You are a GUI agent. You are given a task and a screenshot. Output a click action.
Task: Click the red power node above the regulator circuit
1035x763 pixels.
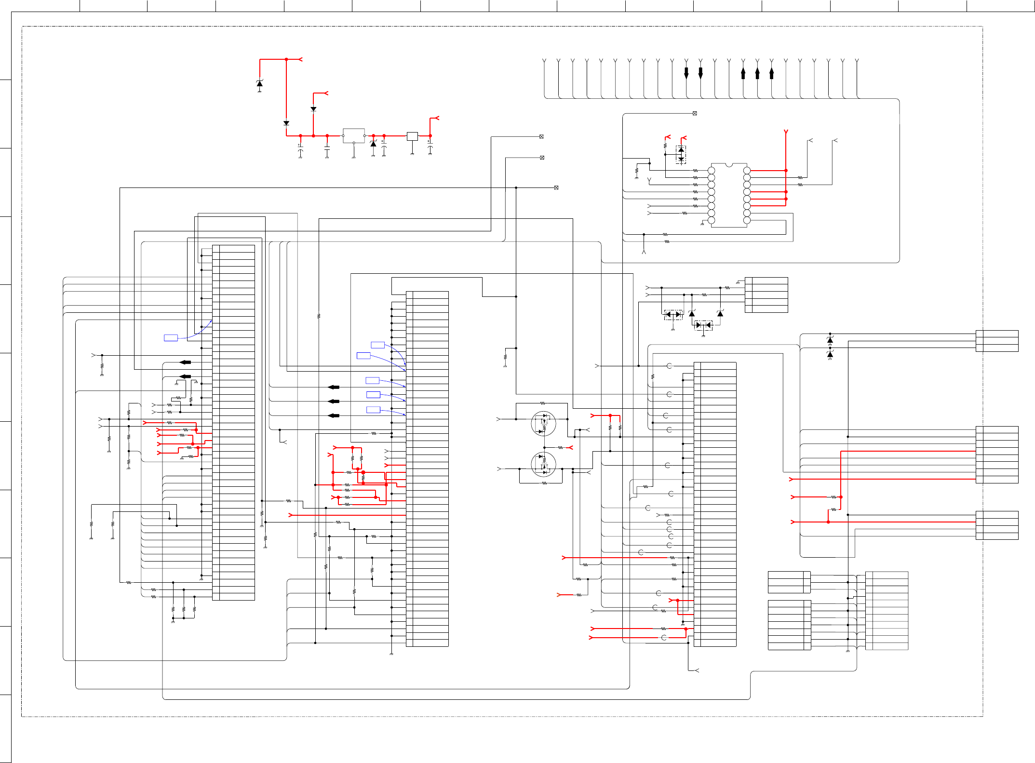(286, 59)
